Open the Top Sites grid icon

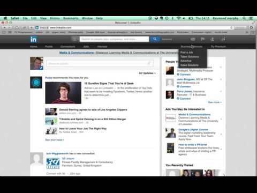(x=10, y=32)
